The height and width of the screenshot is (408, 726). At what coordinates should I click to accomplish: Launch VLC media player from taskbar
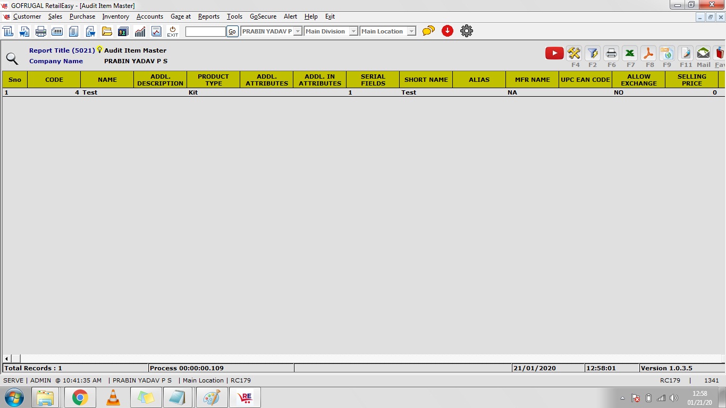113,397
